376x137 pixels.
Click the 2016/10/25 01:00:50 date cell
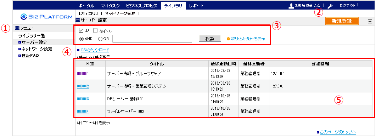pyautogui.click(x=224, y=112)
